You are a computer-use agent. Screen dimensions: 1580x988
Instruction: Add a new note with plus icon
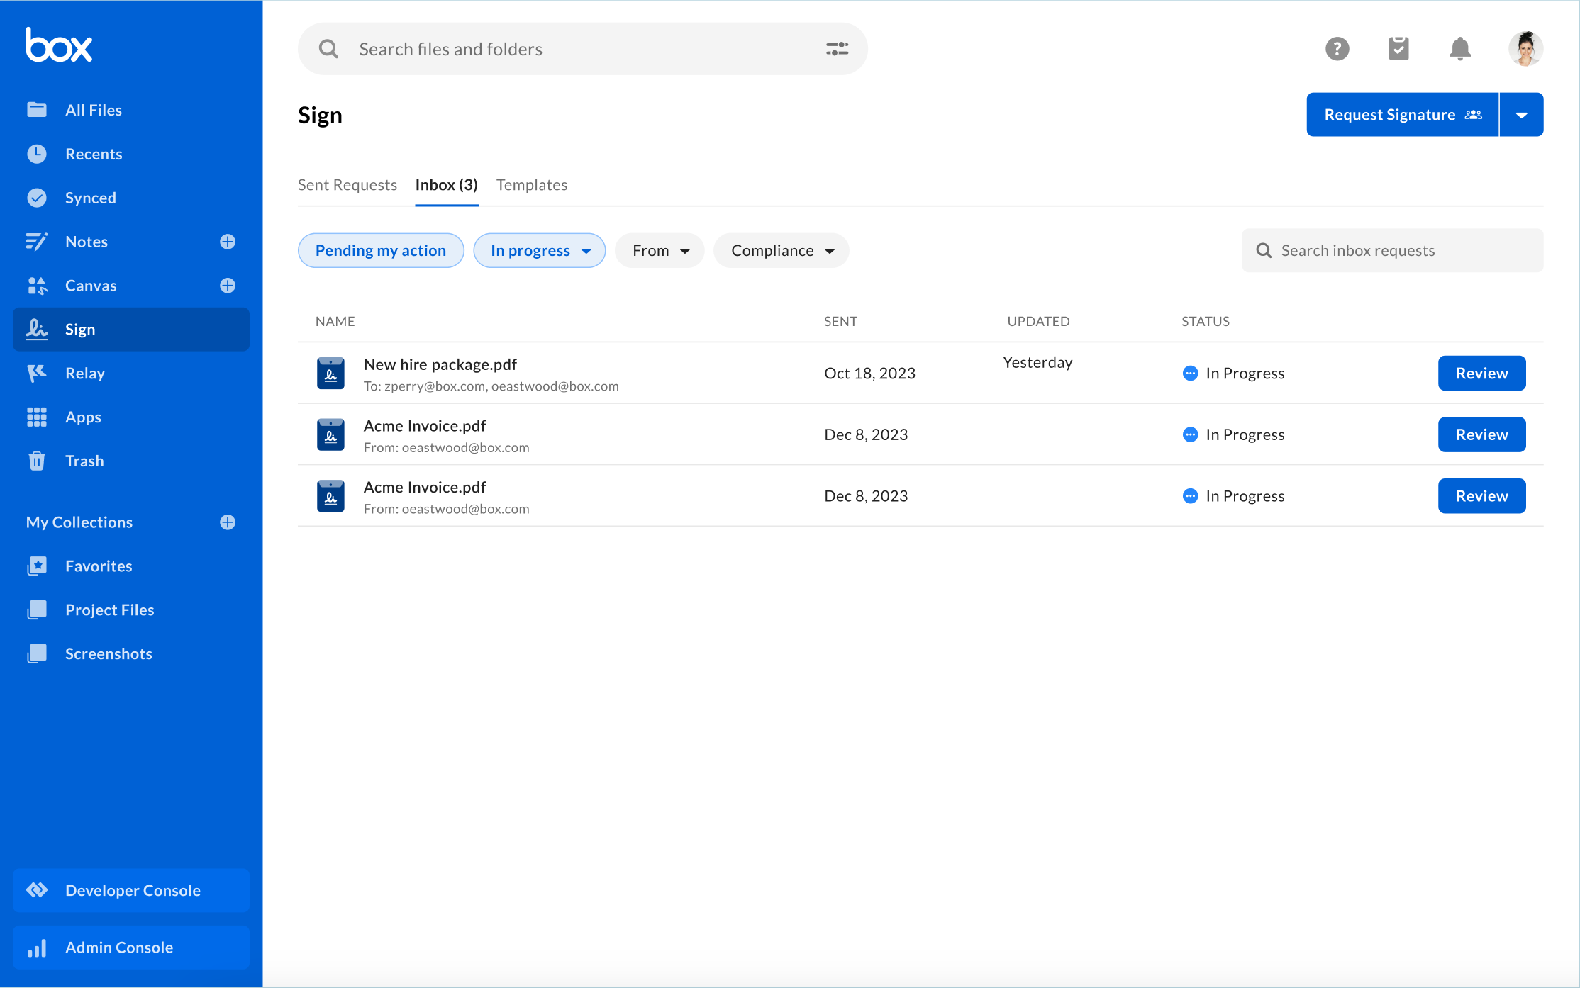click(x=228, y=242)
